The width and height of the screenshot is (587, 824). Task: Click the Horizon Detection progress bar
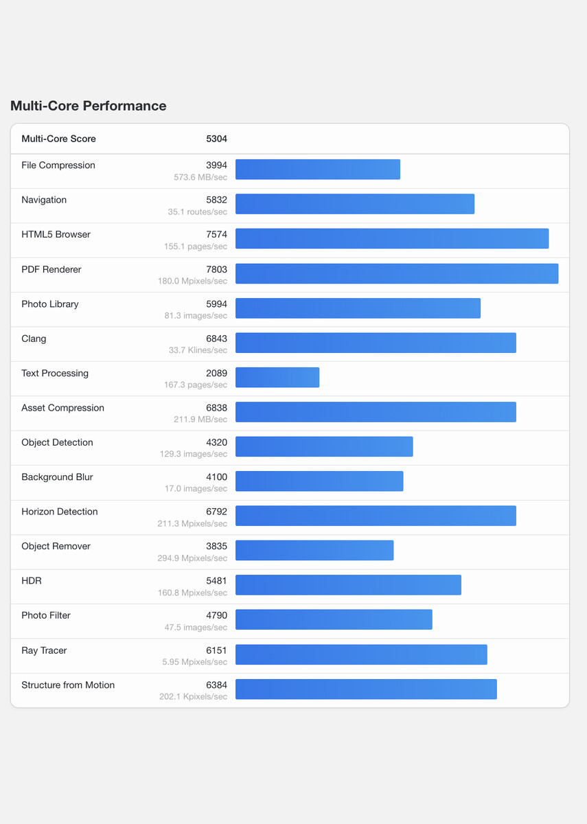point(376,516)
